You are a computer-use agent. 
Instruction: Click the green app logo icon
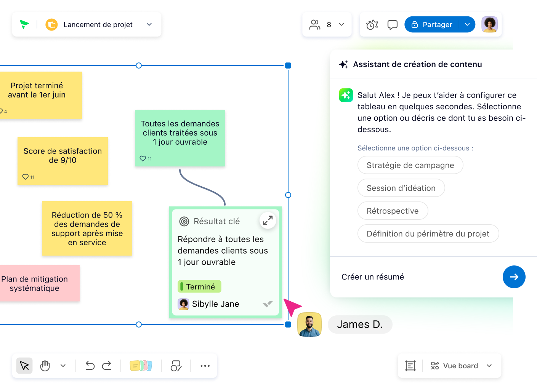pyautogui.click(x=24, y=24)
